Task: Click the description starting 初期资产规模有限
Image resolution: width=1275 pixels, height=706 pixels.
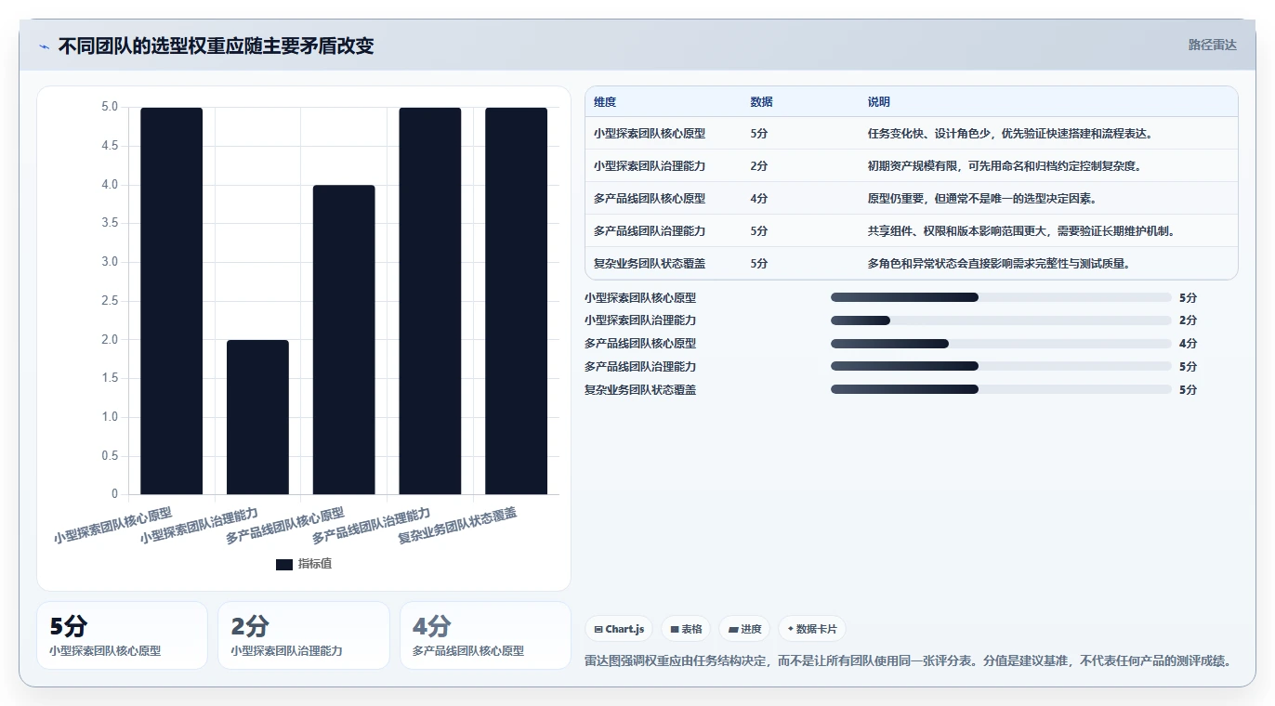Action: coord(1005,165)
